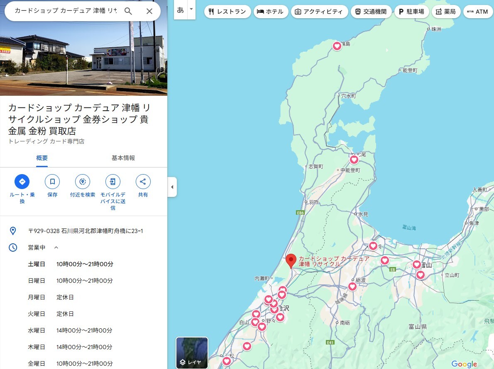This screenshot has width=494, height=369.
Task: Click the heart marker beside 砺波
Action: pos(352,286)
